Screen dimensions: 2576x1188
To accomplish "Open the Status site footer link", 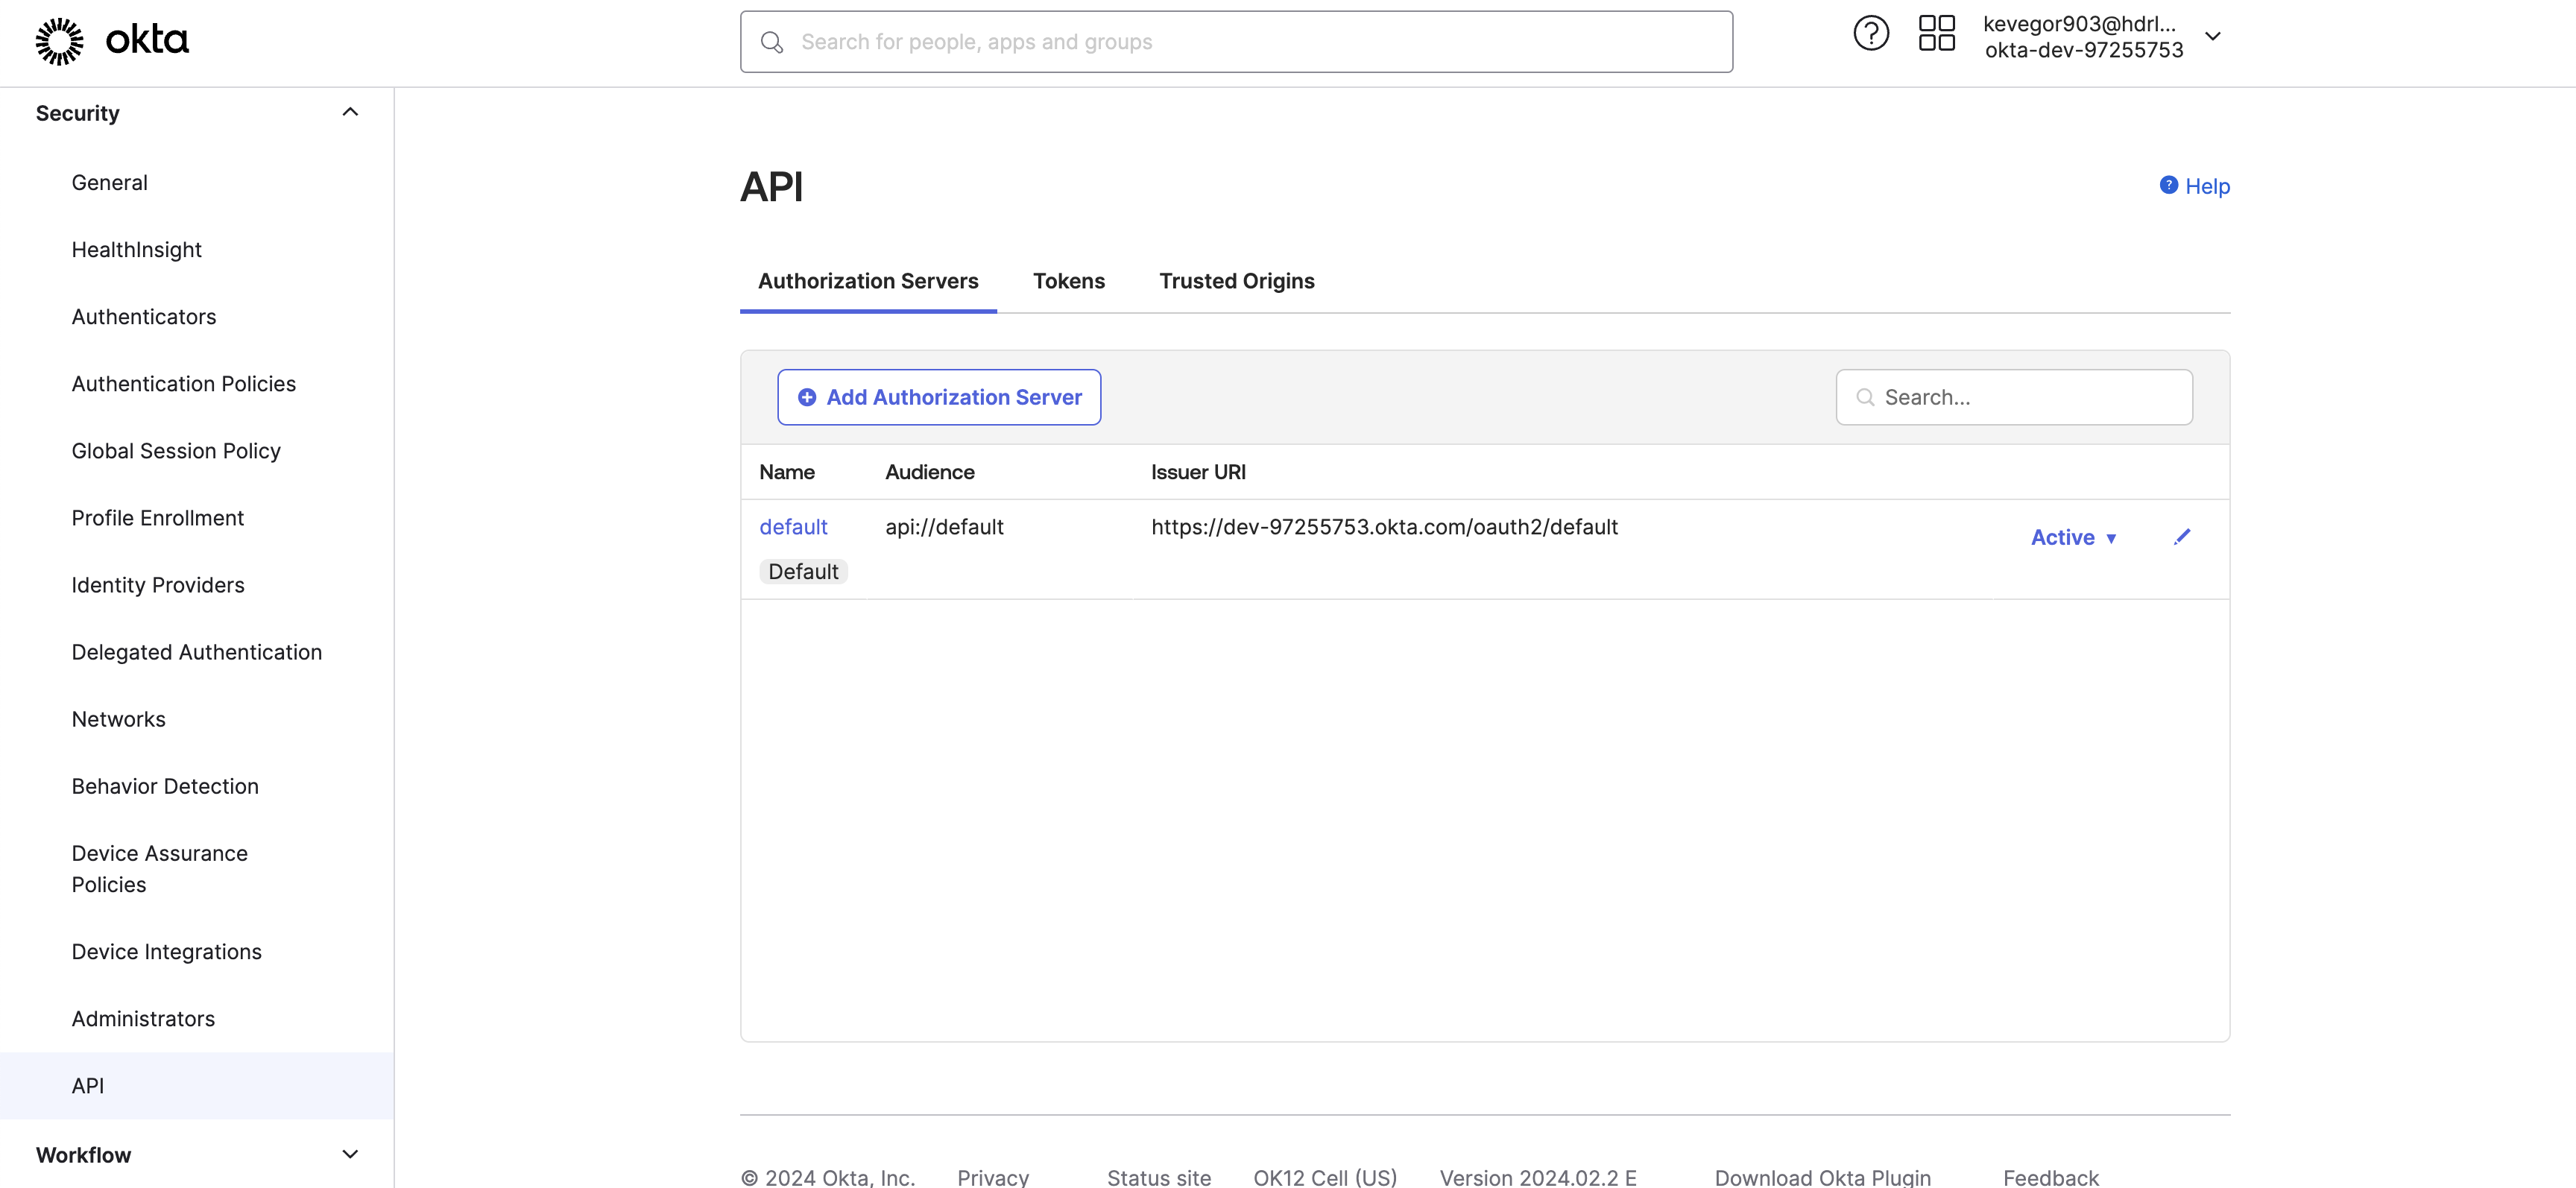I will pos(1158,1177).
